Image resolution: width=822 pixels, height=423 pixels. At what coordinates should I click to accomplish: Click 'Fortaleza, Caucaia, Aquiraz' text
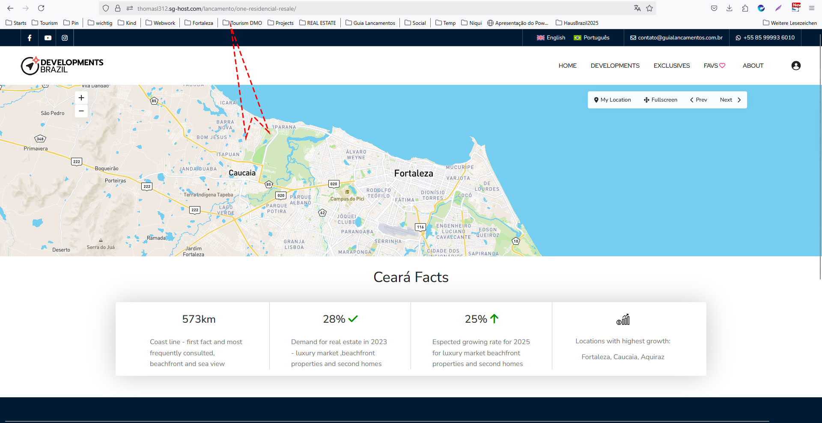(x=623, y=357)
